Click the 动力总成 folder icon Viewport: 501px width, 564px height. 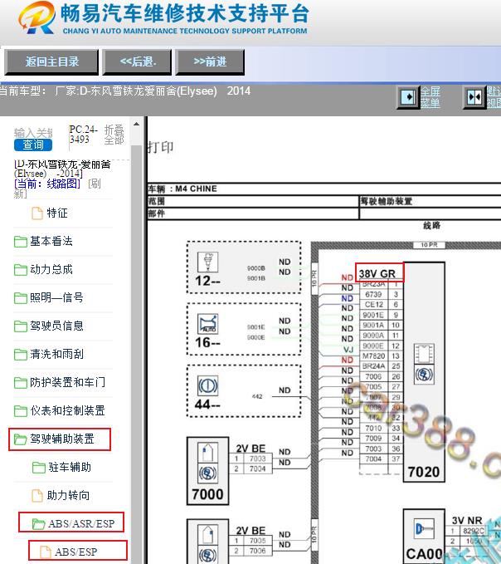[21, 270]
